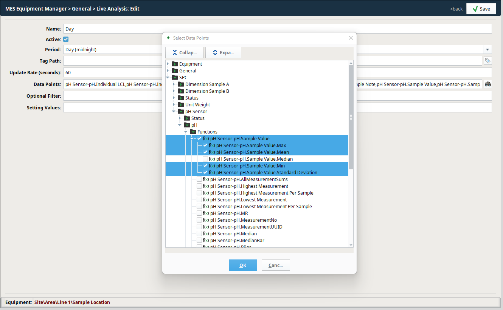
Task: Click the tree's vertical scrollbar down arrow
Action: [x=351, y=244]
